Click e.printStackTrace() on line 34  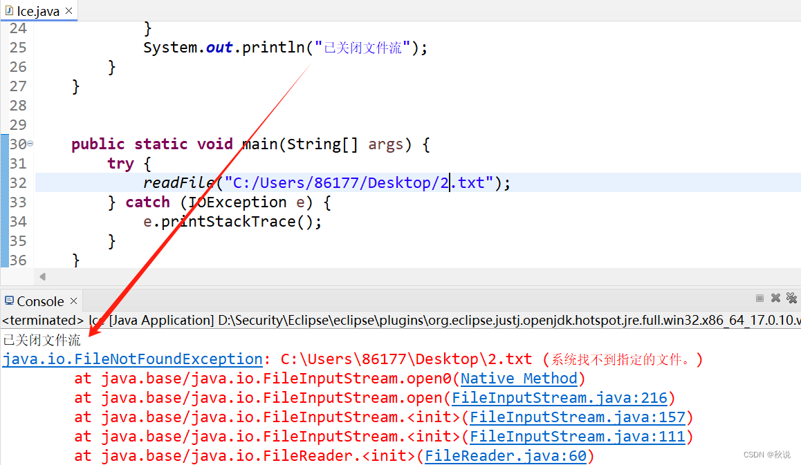(x=232, y=222)
